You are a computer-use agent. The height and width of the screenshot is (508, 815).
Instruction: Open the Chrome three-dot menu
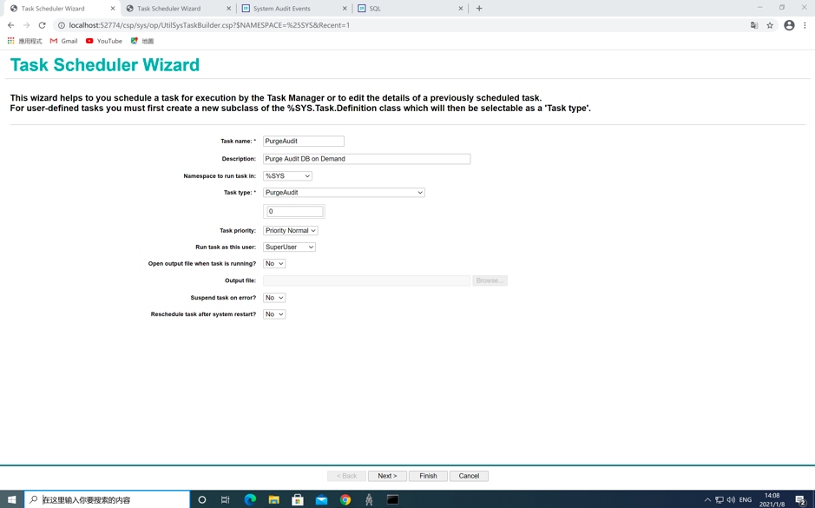(x=805, y=25)
